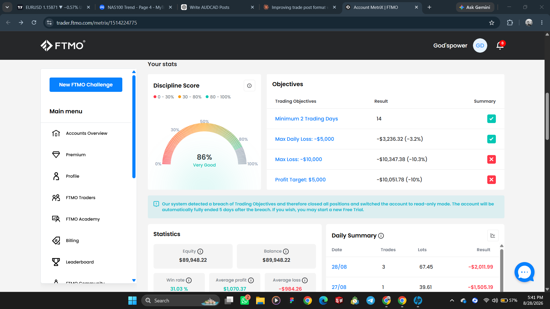
Task: Open Chrome three-dot menu
Action: click(542, 23)
